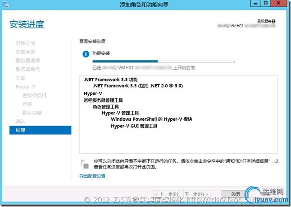The height and width of the screenshot is (207, 291).
Task: Select the 确认 step in the sidebar
Action: click(21, 122)
